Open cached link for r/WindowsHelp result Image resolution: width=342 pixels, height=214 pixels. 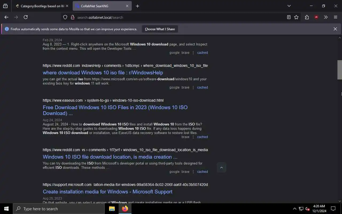tap(202, 87)
